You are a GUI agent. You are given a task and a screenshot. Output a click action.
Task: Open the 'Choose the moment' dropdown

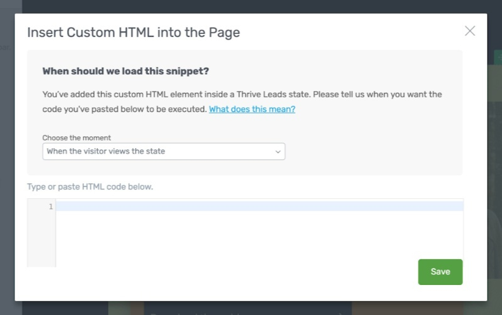(163, 151)
